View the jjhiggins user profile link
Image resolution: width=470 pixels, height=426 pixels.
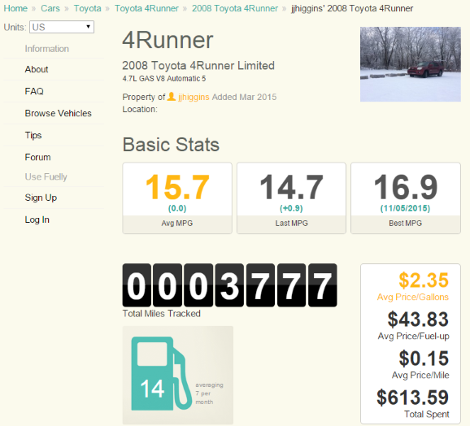[x=194, y=97]
